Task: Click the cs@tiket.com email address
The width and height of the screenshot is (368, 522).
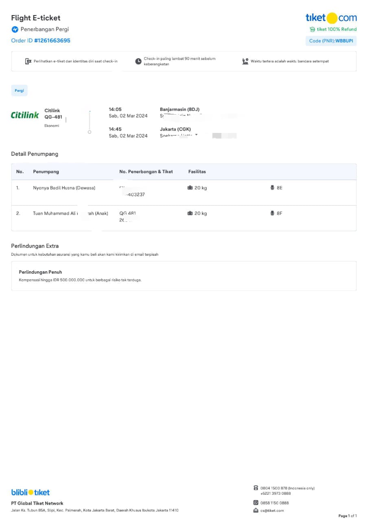Action: 272,511
